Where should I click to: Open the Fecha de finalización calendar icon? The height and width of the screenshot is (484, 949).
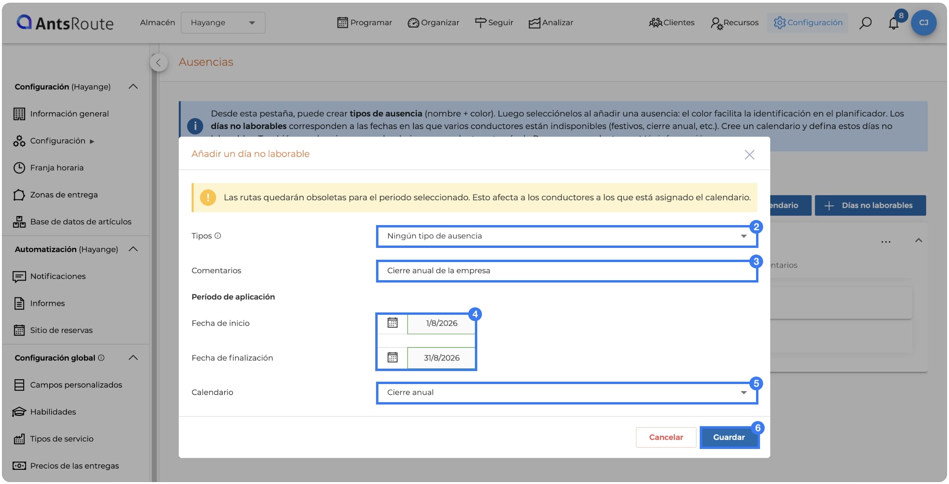(392, 358)
